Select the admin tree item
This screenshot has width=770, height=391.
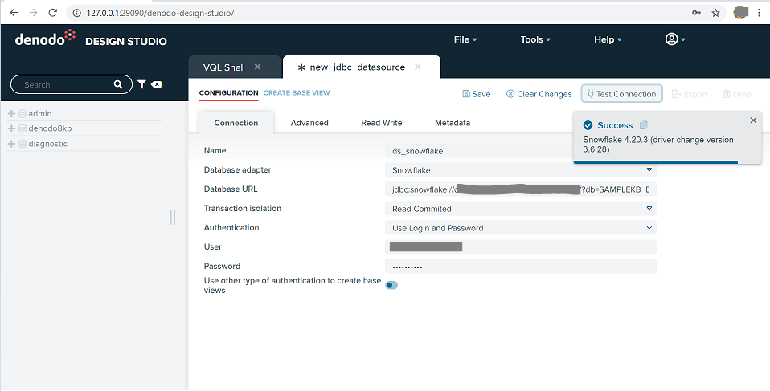pos(39,114)
